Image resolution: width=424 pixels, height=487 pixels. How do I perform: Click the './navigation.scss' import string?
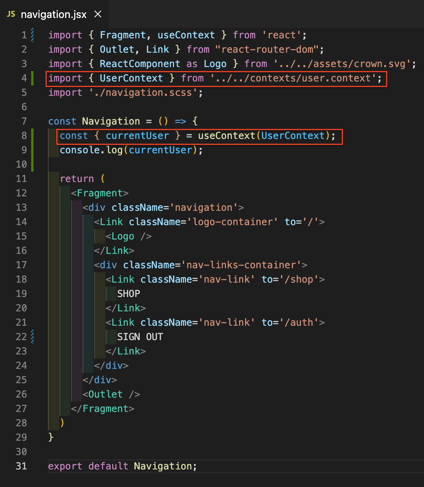143,93
